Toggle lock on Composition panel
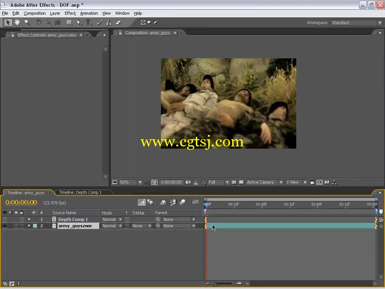 coord(120,33)
